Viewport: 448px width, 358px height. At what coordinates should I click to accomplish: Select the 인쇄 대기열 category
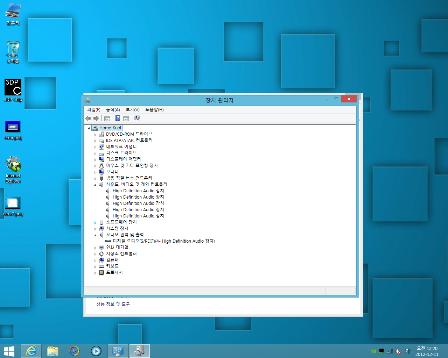117,248
